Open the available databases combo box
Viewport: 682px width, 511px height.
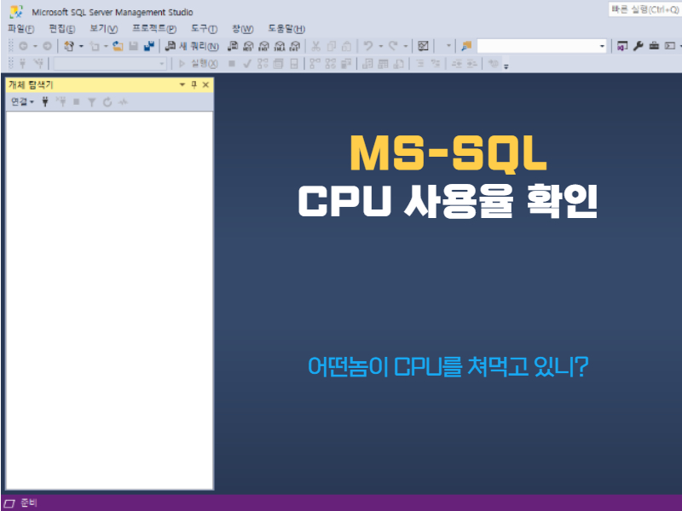(x=110, y=64)
